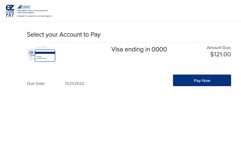Click the large 'ez' lettering in the logo

pos(10,8)
